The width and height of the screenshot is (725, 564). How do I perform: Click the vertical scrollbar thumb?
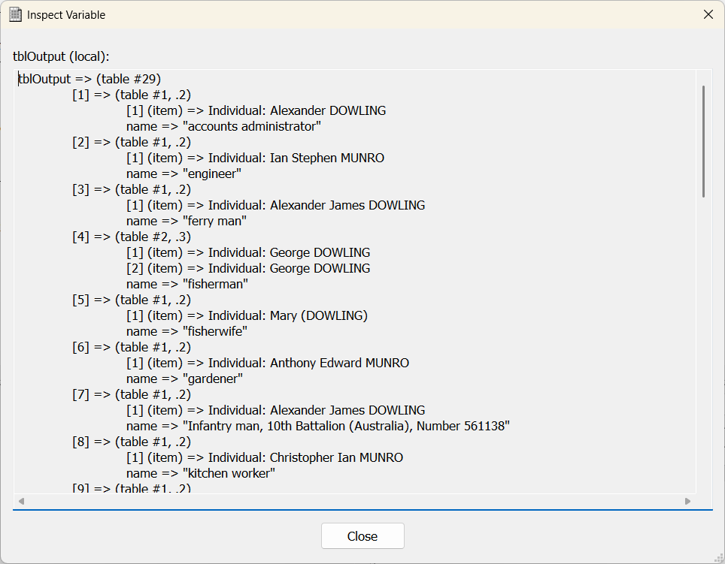[x=703, y=141]
